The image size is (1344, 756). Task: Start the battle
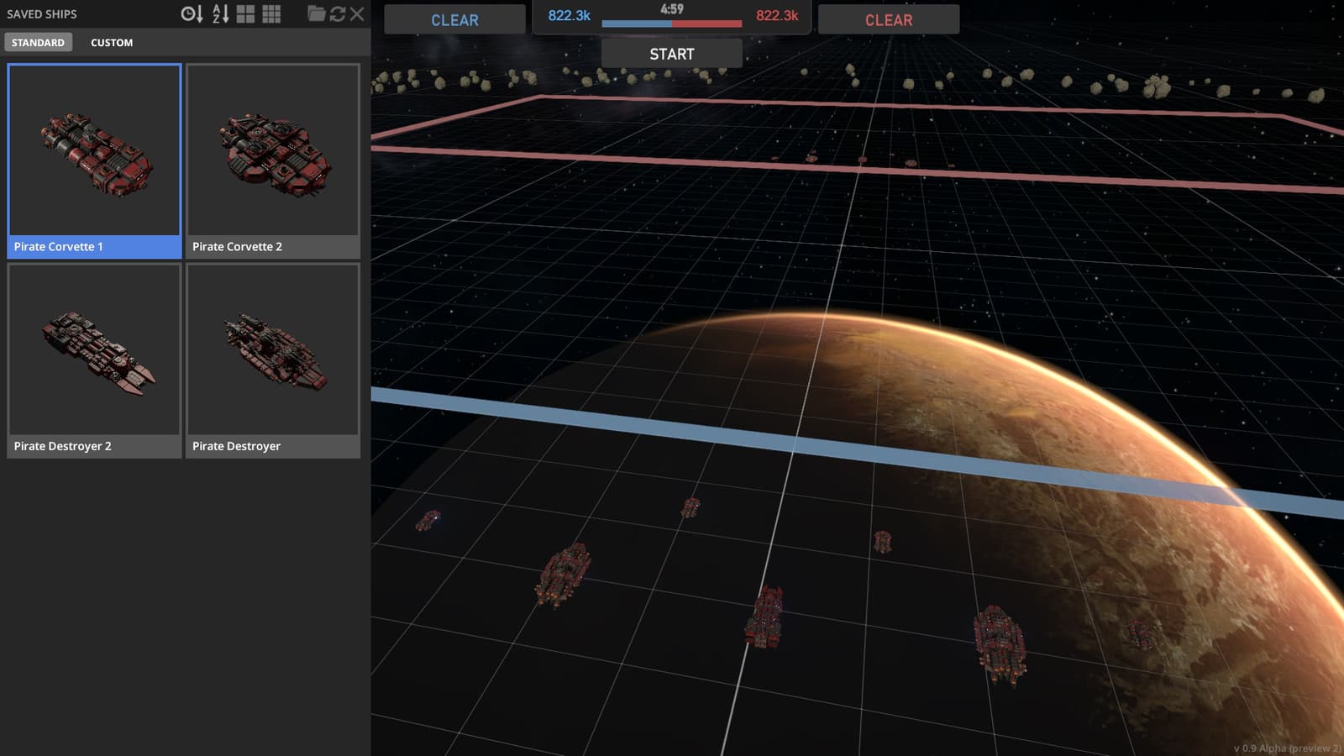[672, 54]
